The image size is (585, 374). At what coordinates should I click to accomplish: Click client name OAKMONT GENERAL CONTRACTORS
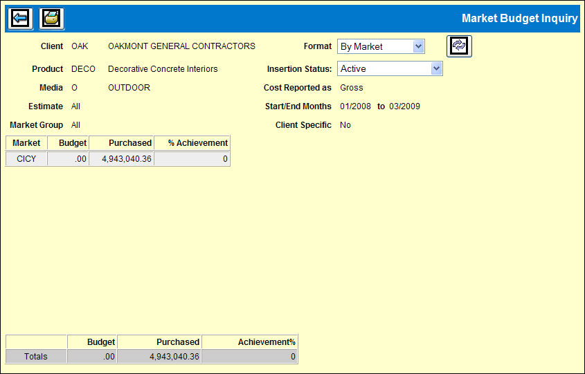click(181, 46)
